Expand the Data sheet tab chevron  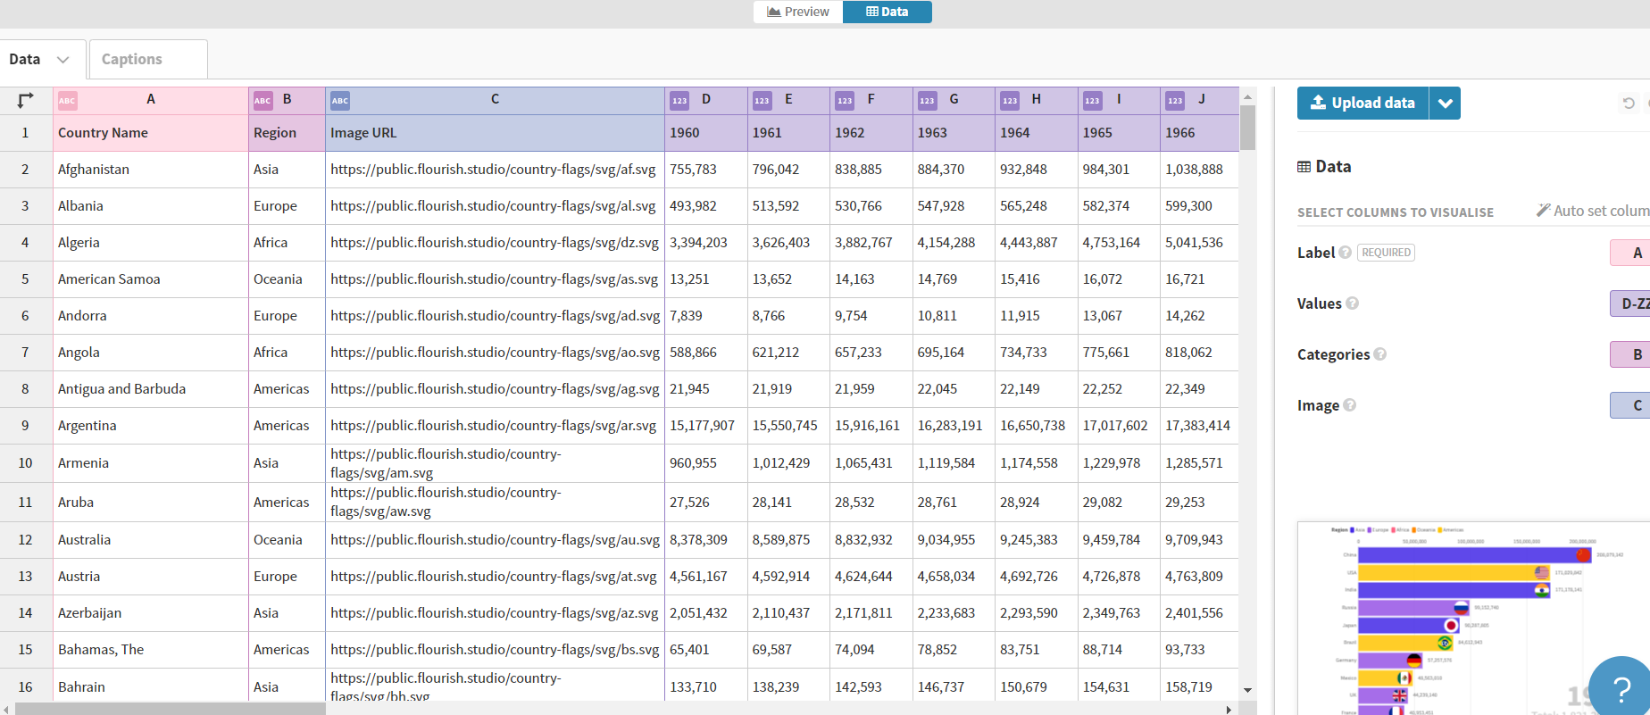[62, 60]
